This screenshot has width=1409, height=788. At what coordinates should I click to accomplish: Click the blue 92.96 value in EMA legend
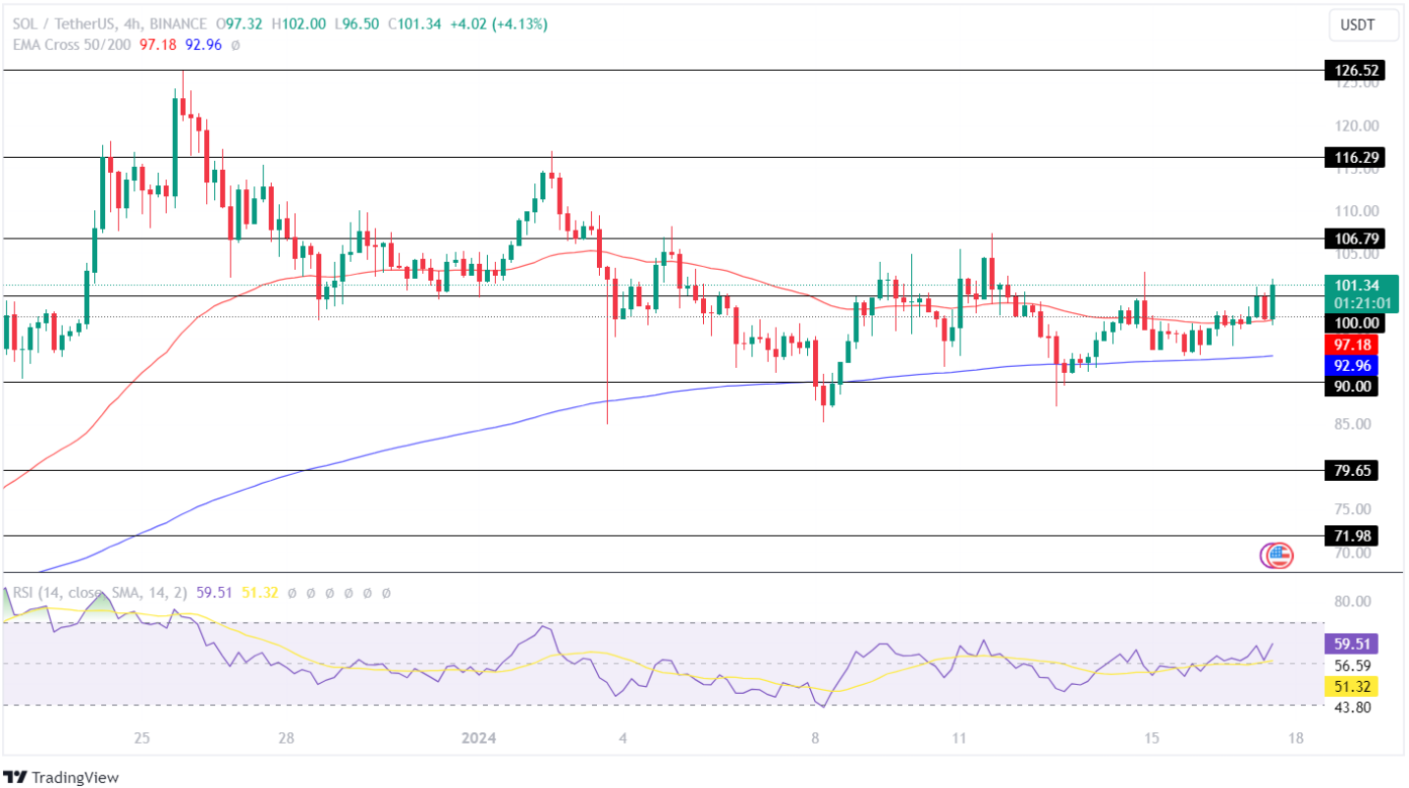pos(202,44)
